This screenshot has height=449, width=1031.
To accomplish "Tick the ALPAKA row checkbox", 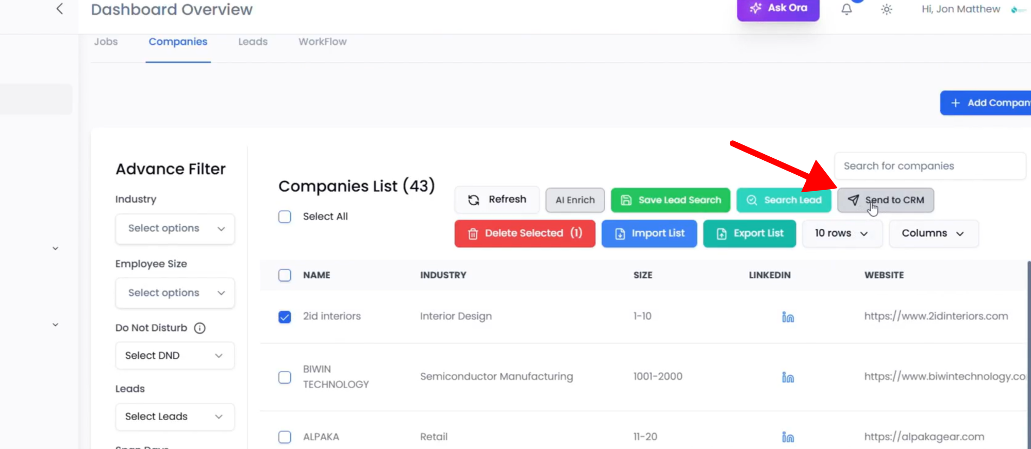I will pyautogui.click(x=285, y=437).
